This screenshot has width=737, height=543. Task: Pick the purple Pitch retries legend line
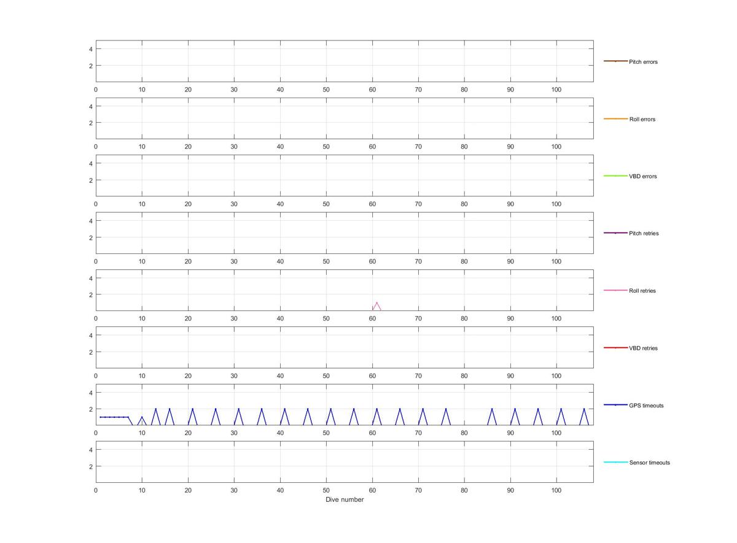point(615,233)
